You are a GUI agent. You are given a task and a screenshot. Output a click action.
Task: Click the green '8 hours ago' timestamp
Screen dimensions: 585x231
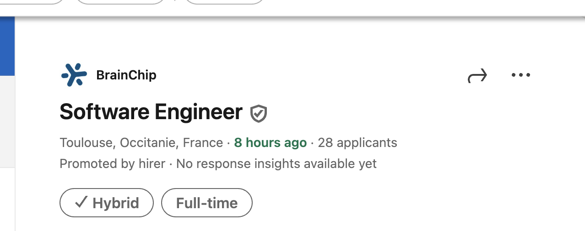click(270, 143)
